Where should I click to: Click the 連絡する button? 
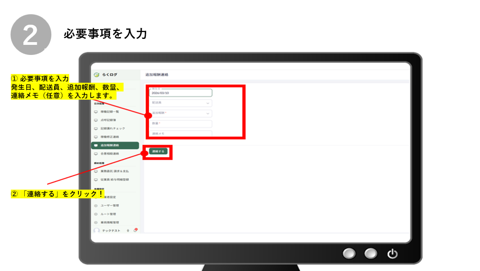(x=158, y=151)
